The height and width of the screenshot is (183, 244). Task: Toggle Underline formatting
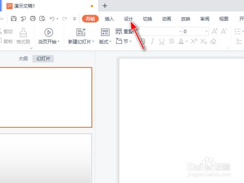[x=162, y=41]
